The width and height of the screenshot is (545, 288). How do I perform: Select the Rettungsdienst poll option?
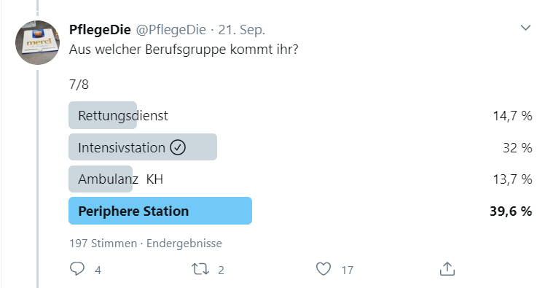point(122,115)
